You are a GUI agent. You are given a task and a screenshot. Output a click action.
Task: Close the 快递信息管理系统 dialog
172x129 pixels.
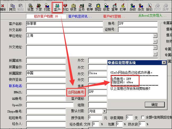tap(164, 63)
